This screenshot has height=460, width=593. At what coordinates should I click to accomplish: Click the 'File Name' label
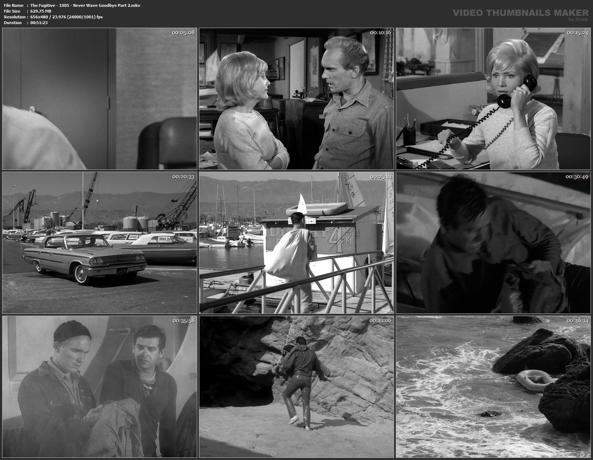click(14, 5)
